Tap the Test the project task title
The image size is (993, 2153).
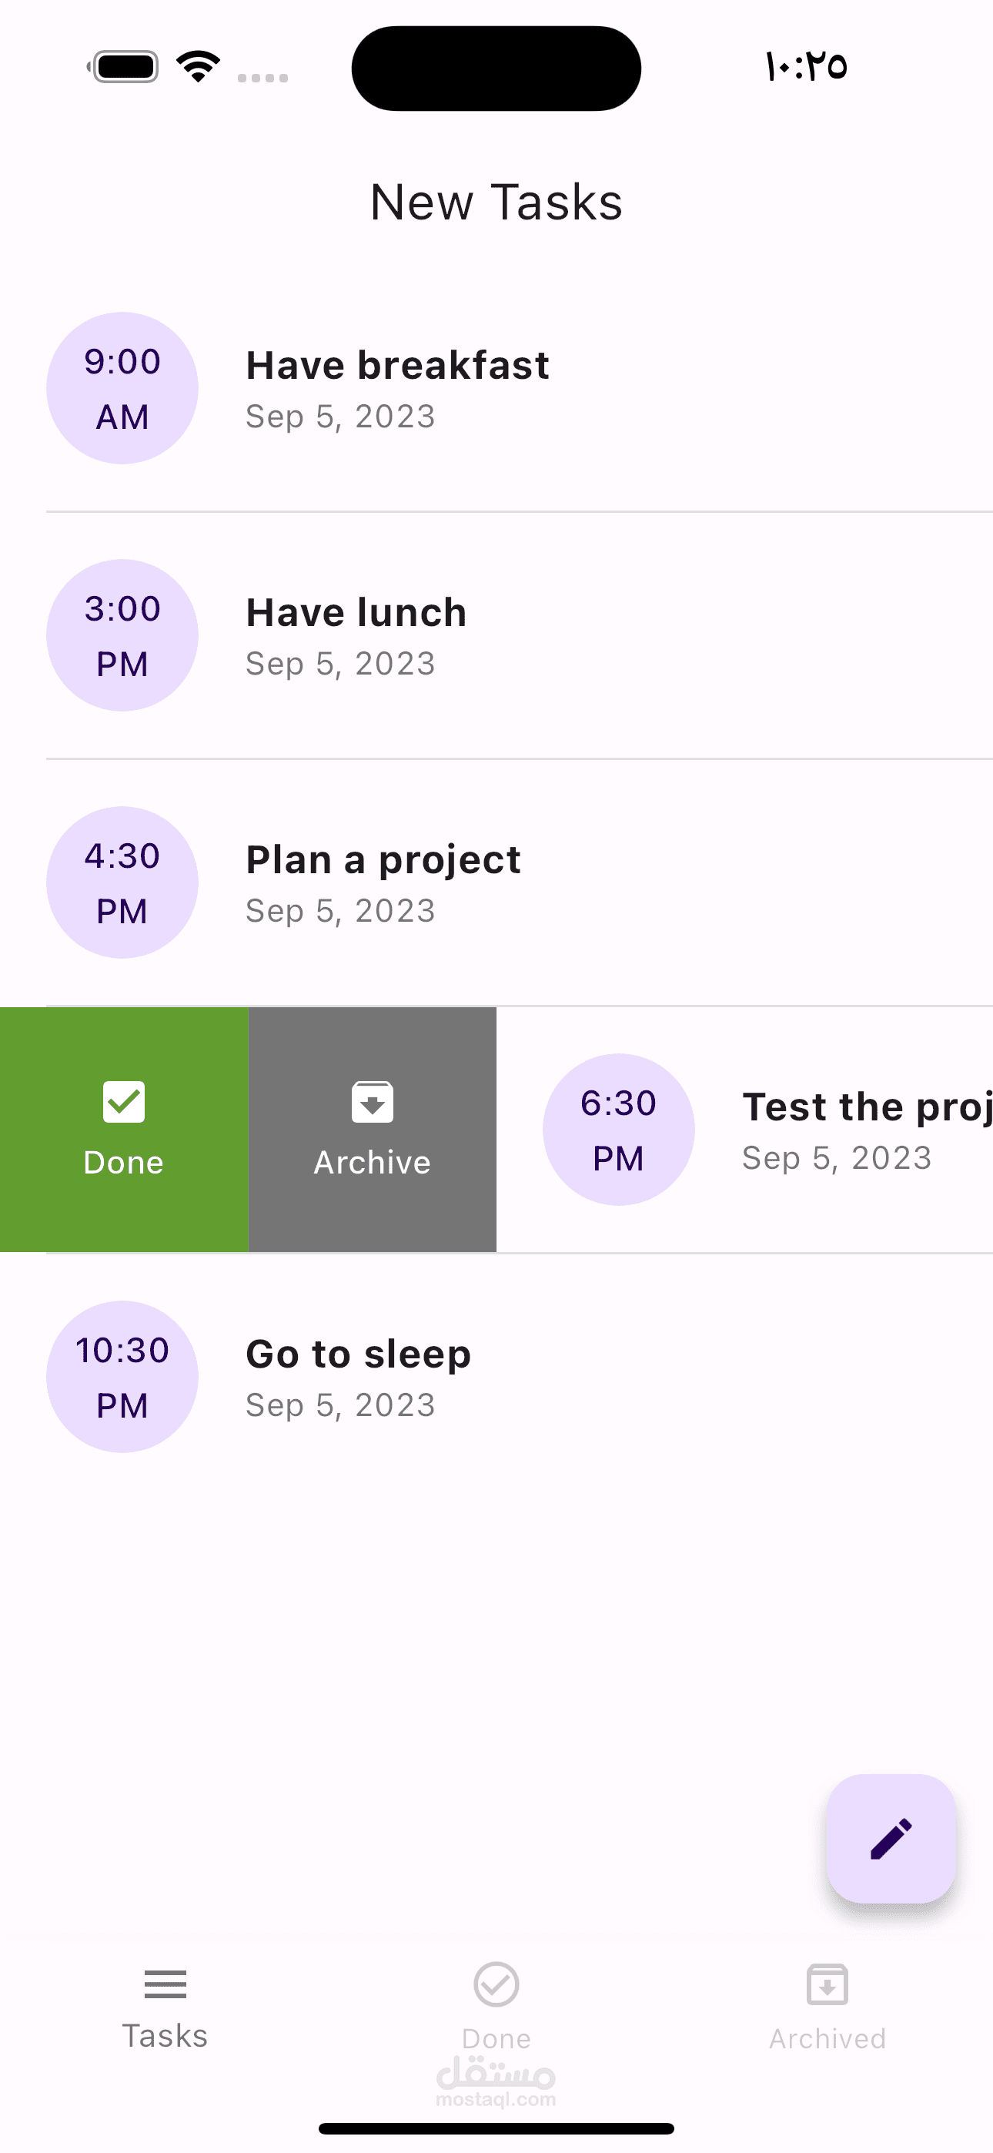tap(866, 1107)
